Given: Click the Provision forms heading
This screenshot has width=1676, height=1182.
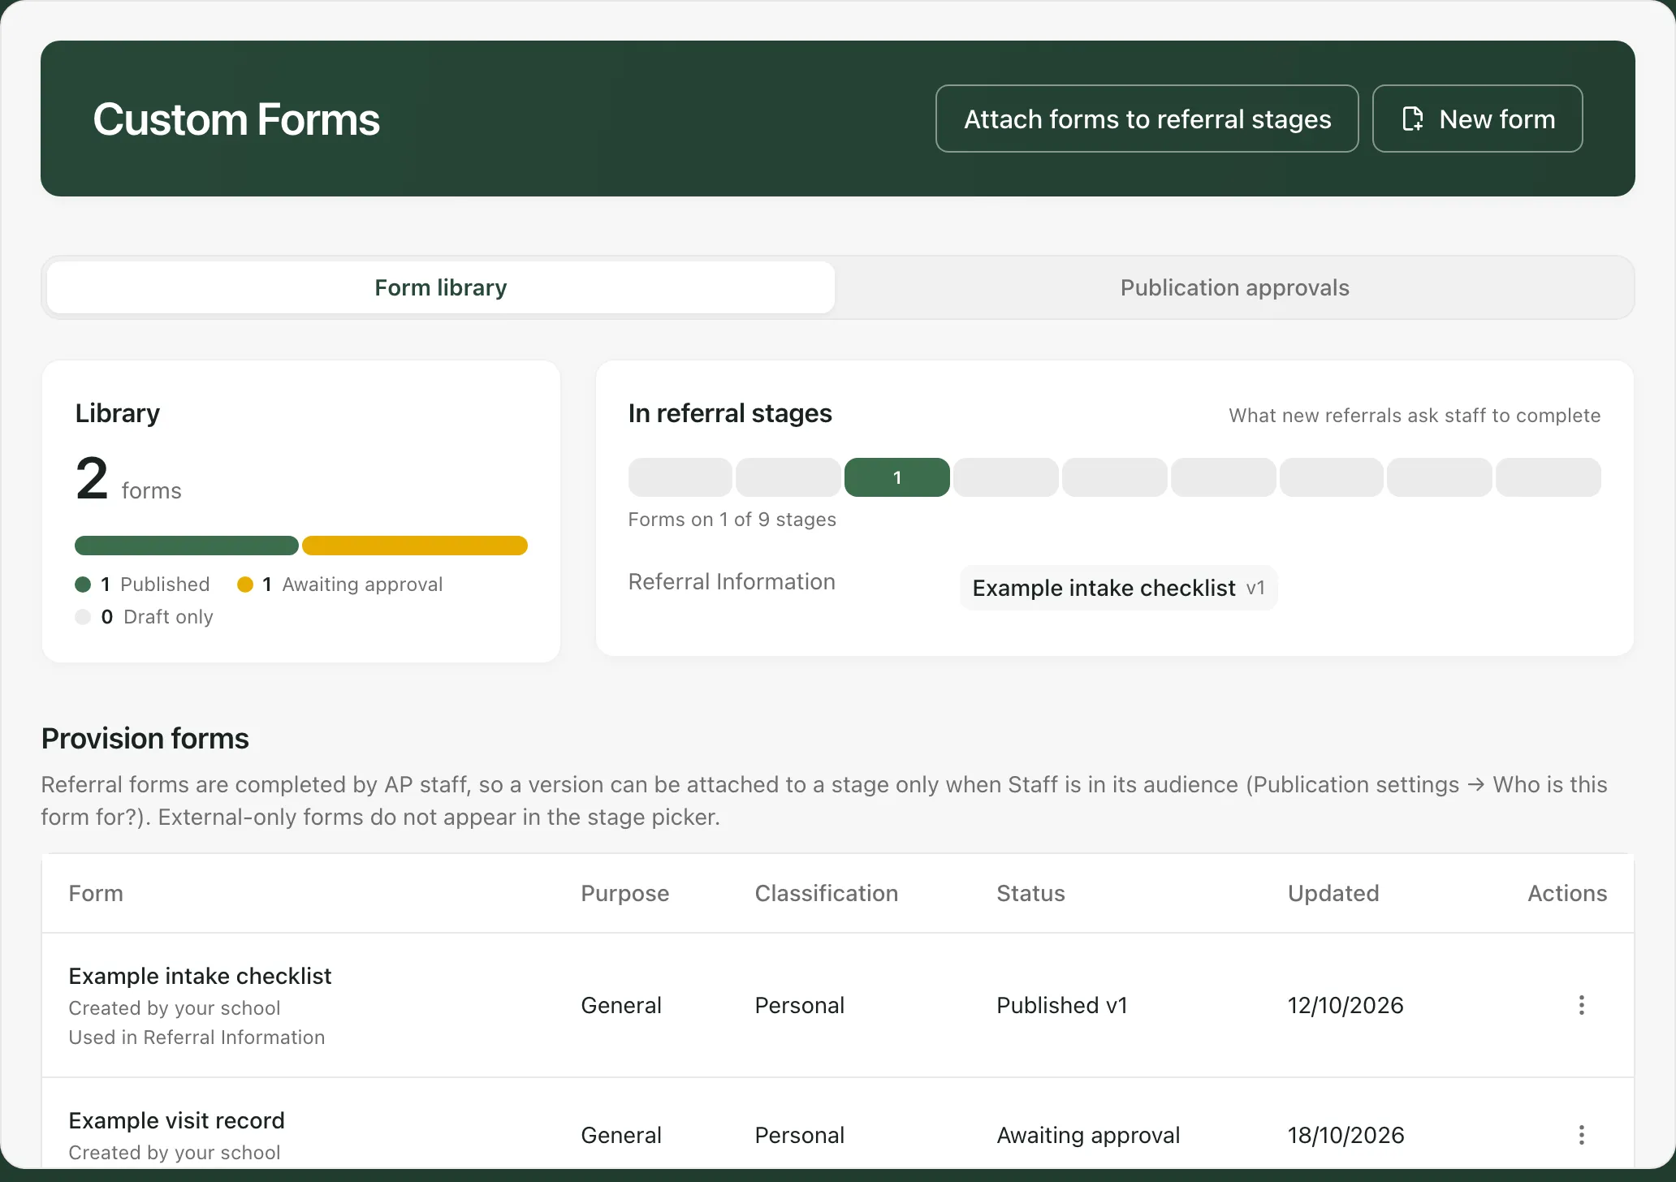Looking at the screenshot, I should coord(145,739).
